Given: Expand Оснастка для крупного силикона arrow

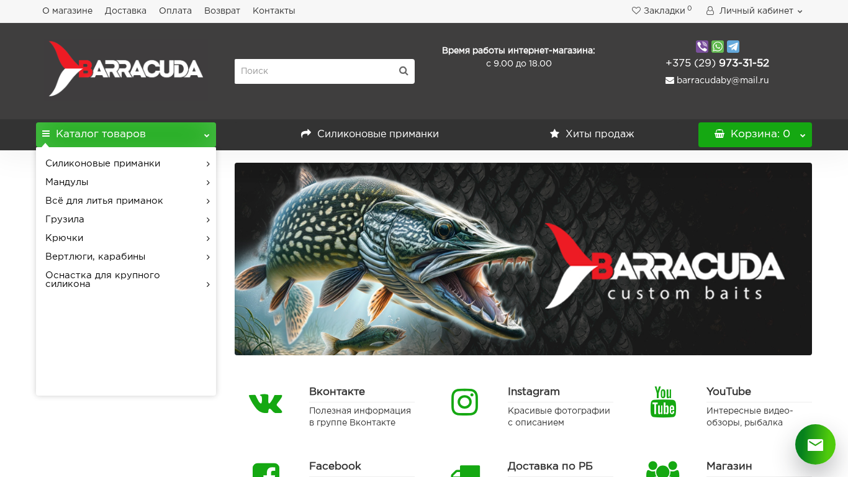Looking at the screenshot, I should (208, 284).
